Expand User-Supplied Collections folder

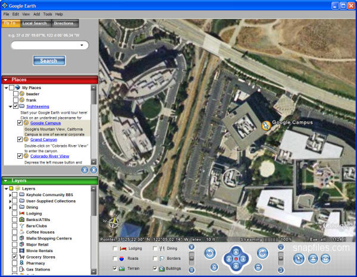(10, 202)
